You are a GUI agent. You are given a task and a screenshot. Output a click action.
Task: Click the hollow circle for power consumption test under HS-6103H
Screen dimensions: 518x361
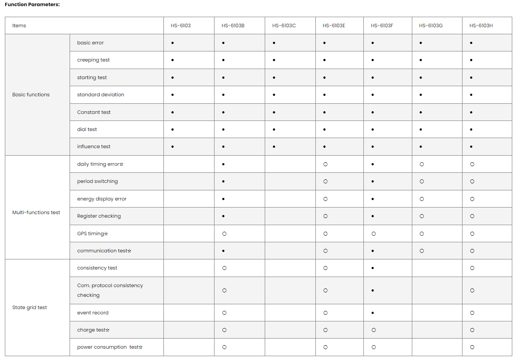[x=472, y=347]
